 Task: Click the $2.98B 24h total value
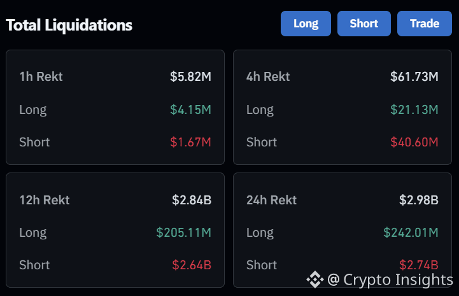tap(419, 201)
